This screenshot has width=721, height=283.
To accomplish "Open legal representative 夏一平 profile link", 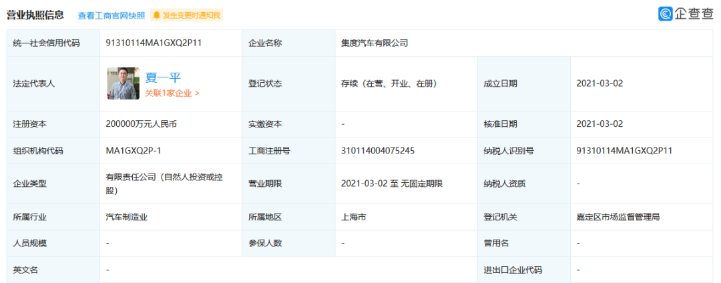I will tap(164, 77).
